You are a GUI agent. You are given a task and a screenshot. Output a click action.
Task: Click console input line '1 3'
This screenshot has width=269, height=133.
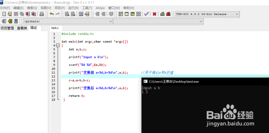click(145, 92)
